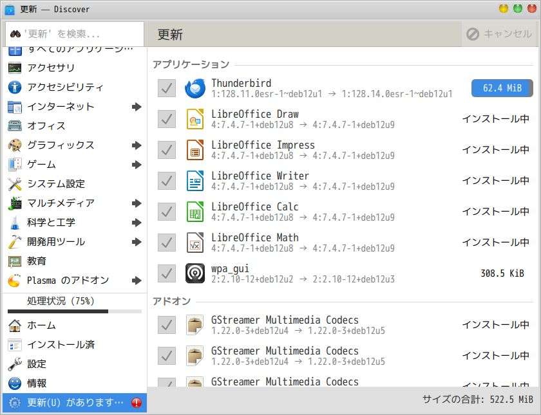This screenshot has width=541, height=415.
Task: Click the Plasma のアドオン icon
Action: click(14, 281)
